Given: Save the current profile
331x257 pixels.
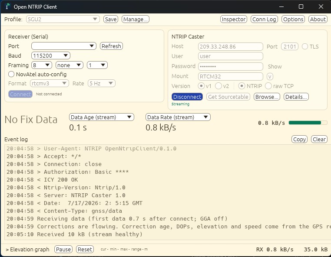Looking at the screenshot, I should (x=111, y=19).
